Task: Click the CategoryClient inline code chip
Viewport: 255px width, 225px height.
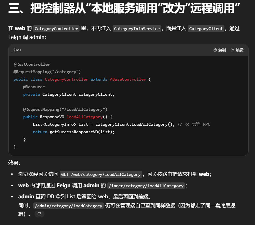Action: pos(206,29)
